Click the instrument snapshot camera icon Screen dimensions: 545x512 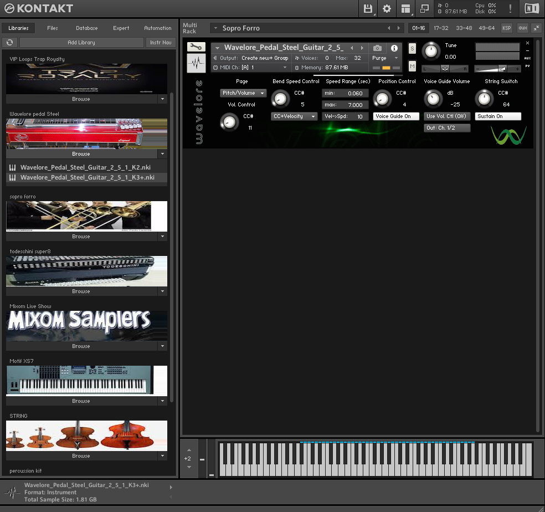[x=377, y=48]
